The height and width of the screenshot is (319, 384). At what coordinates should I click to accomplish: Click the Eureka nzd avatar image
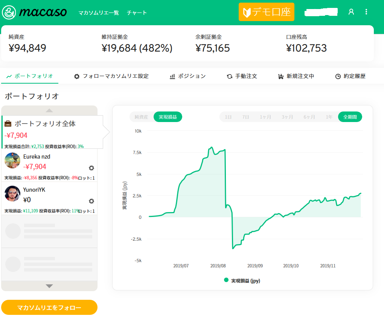[x=12, y=160]
